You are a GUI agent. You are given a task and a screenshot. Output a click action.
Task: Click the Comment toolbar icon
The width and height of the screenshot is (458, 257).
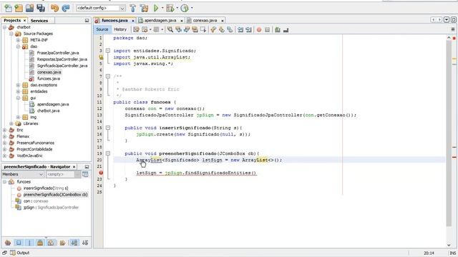tap(278, 30)
